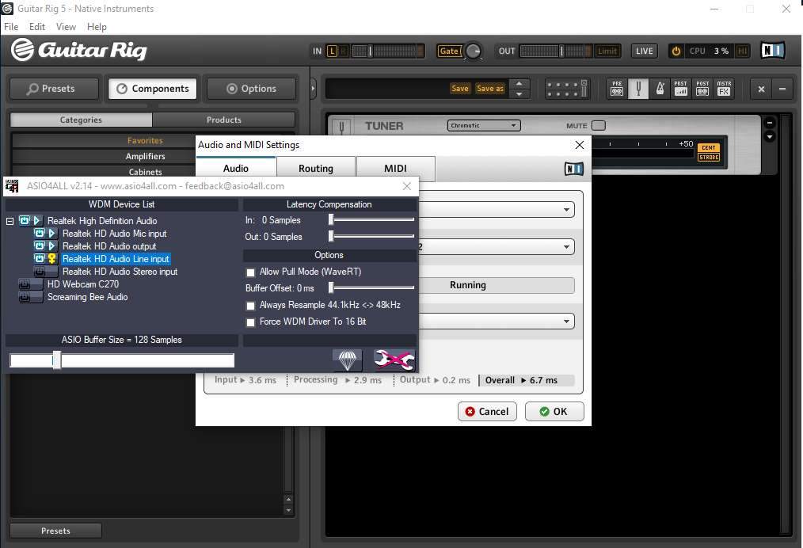The image size is (803, 548).
Task: Toggle the output Limit button
Action: click(x=607, y=51)
